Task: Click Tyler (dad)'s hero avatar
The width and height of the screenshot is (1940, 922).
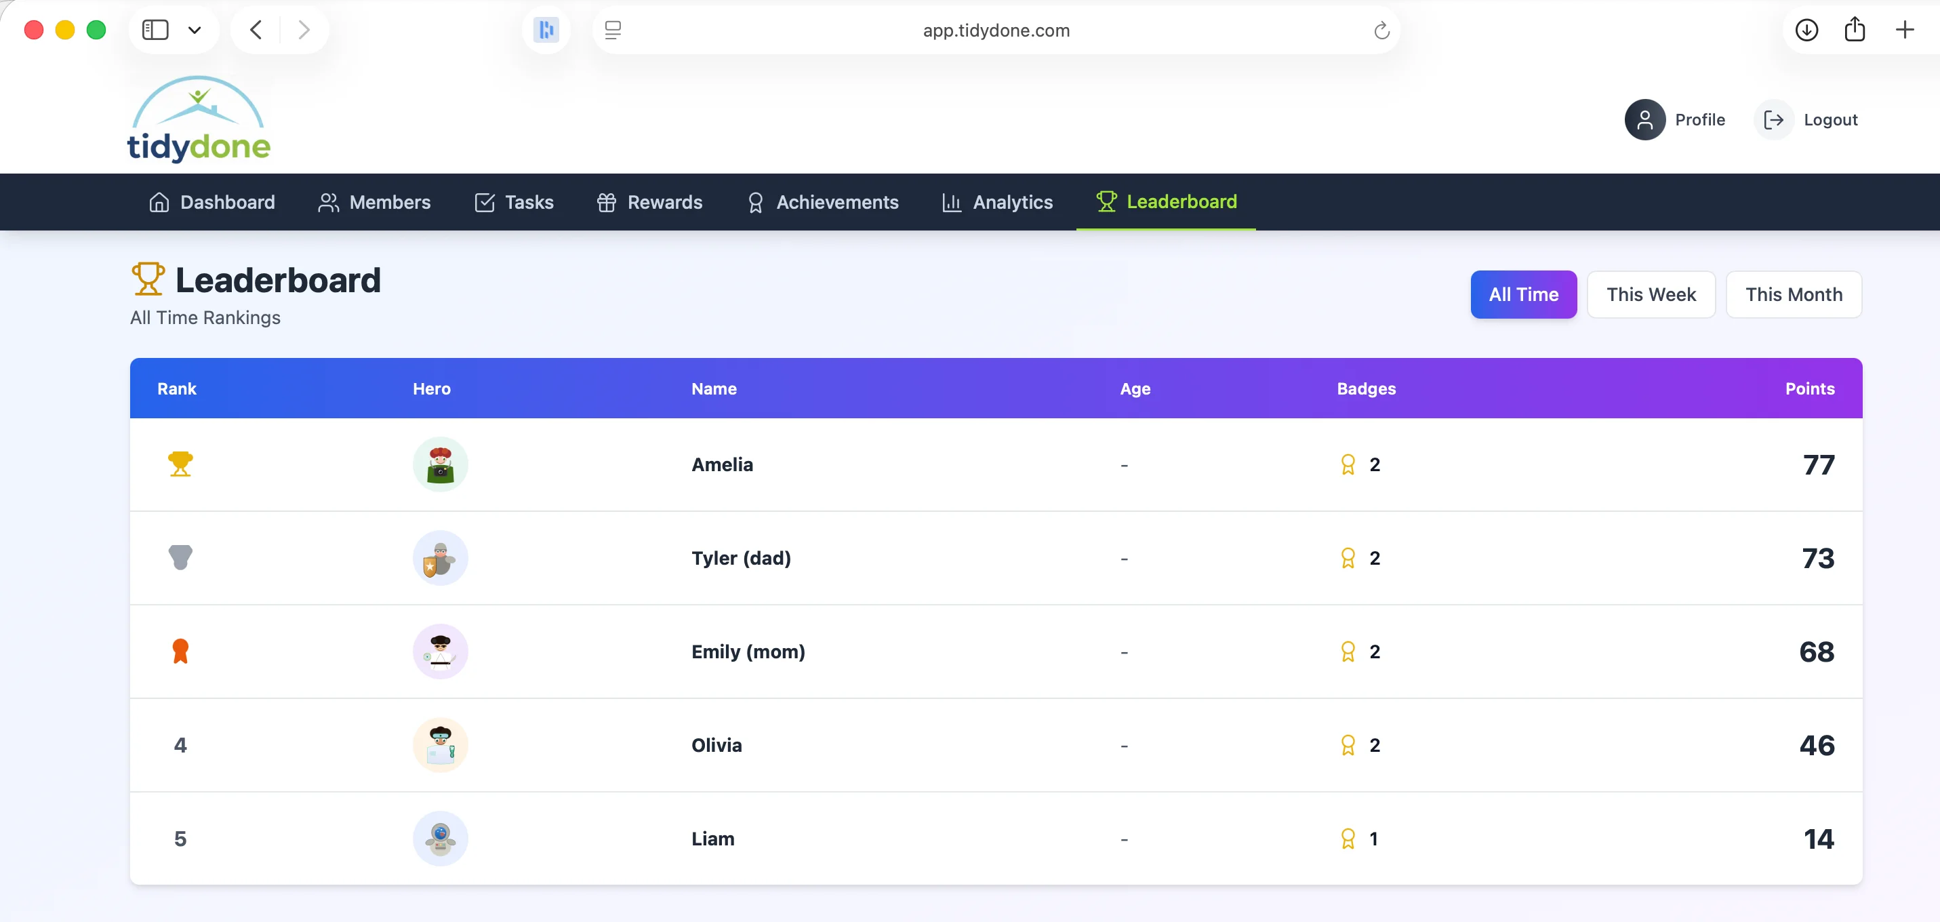Action: point(441,557)
